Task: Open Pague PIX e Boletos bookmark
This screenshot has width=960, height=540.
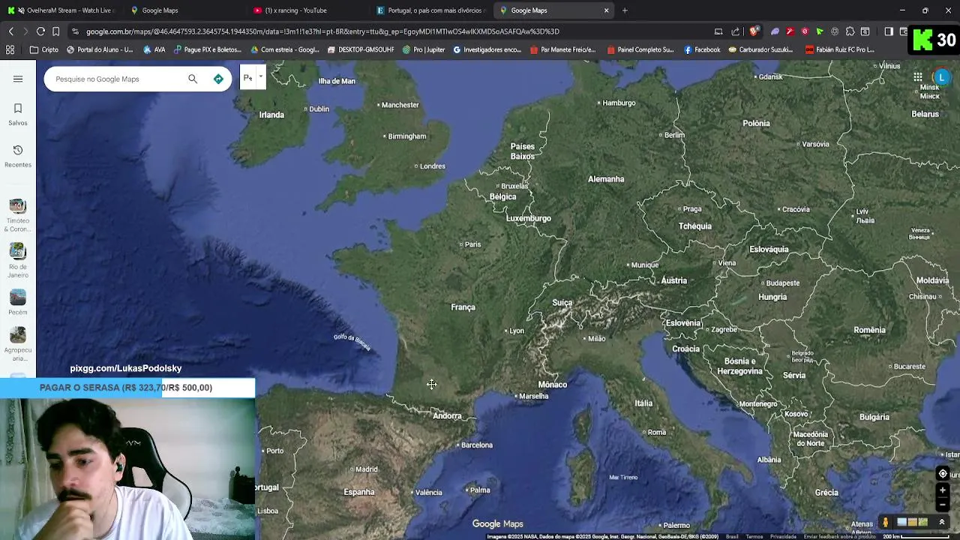Action: click(208, 49)
